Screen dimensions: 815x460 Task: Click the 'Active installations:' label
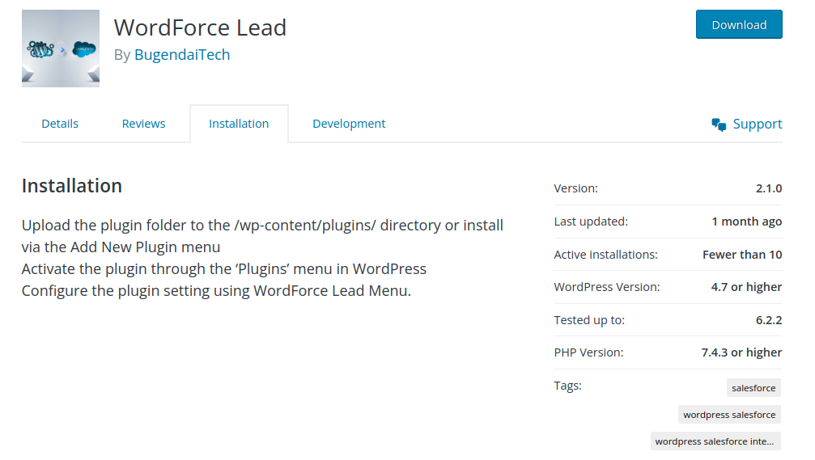605,255
